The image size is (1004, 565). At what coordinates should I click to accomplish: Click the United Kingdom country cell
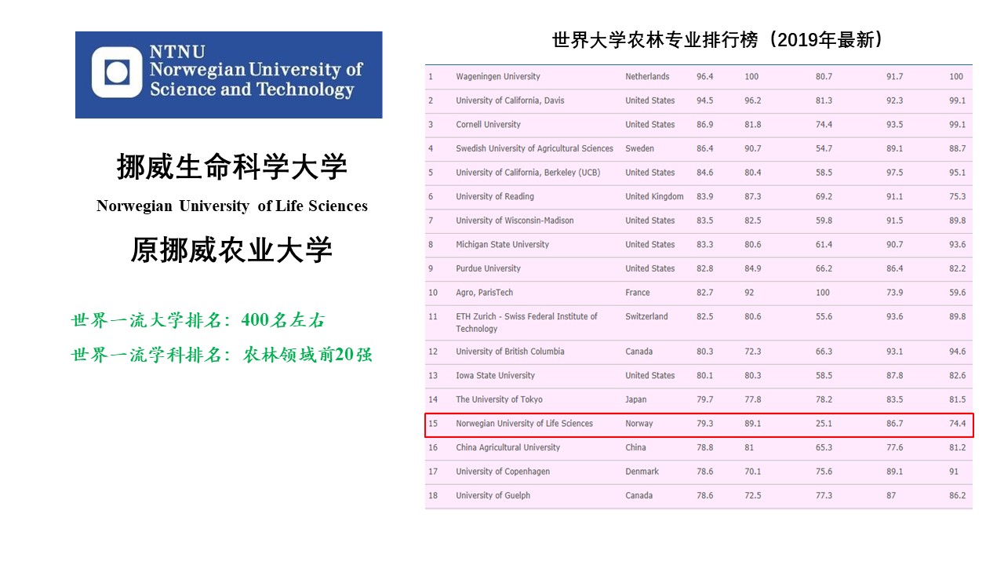click(x=654, y=197)
